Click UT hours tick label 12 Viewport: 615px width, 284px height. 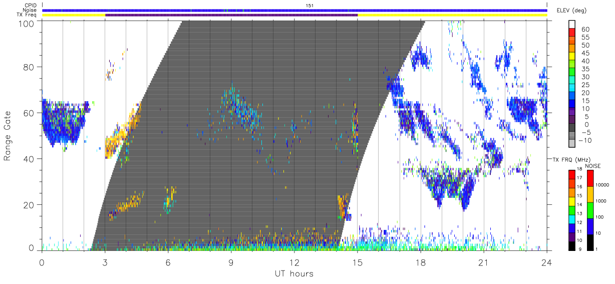[294, 262]
